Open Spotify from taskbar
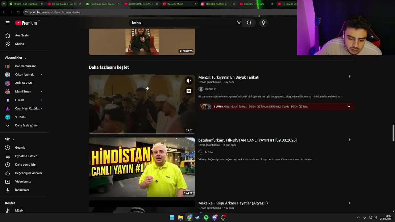The image size is (395, 222). [x=206, y=218]
